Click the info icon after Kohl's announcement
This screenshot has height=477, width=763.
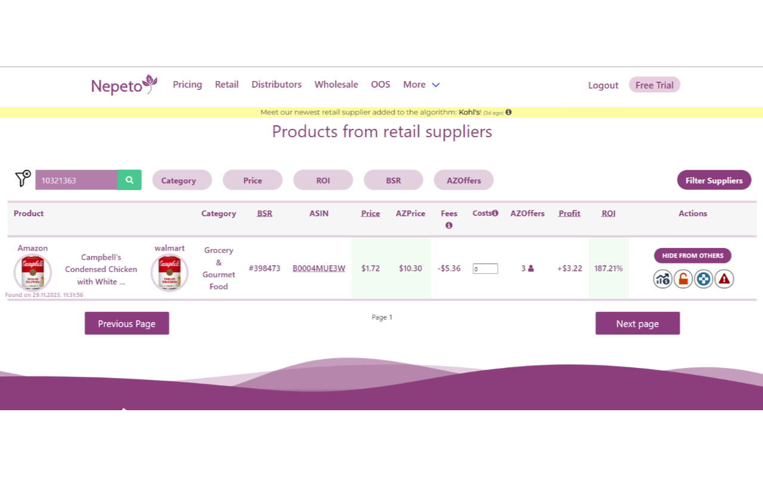(x=508, y=112)
